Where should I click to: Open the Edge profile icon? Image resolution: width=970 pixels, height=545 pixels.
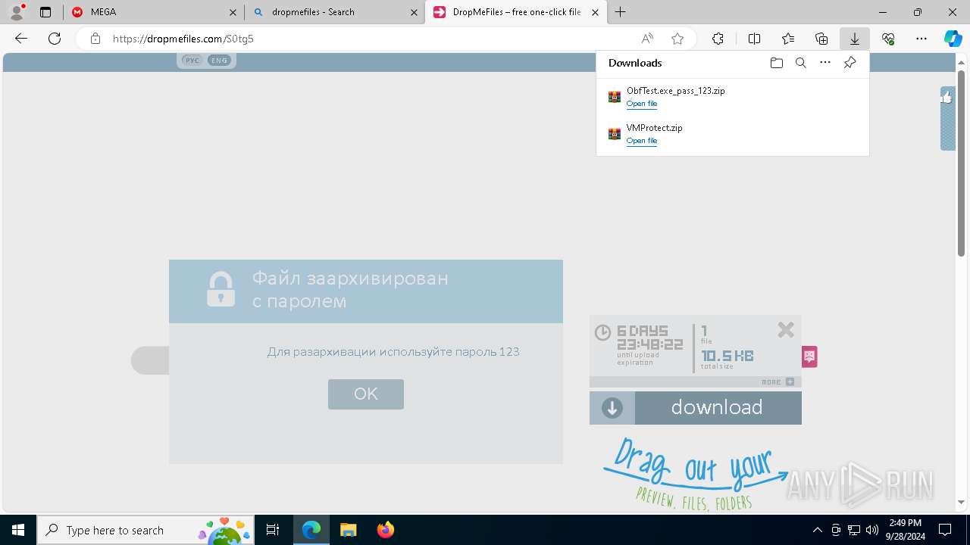coord(17,11)
